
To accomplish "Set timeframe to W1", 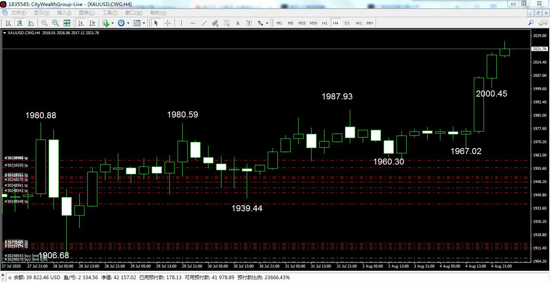I will tap(358, 23).
